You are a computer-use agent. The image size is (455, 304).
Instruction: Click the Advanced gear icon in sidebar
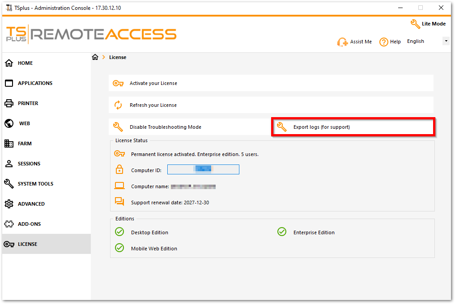click(x=9, y=204)
